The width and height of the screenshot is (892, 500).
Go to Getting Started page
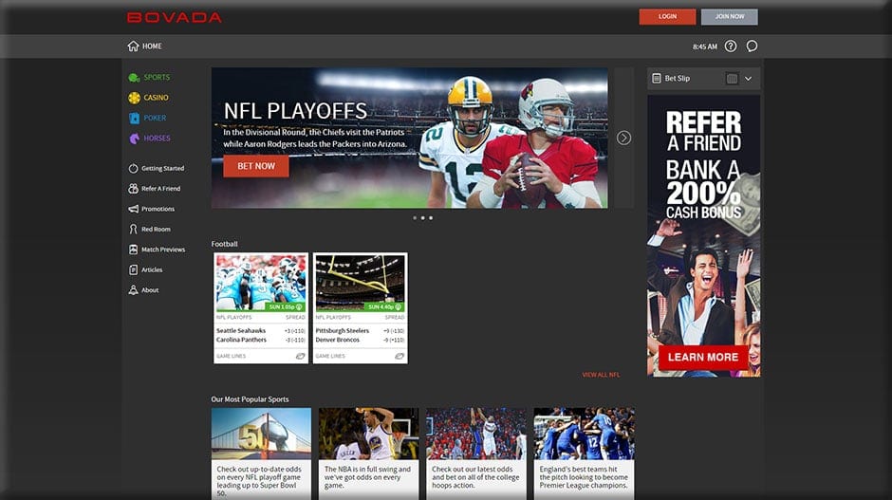162,168
